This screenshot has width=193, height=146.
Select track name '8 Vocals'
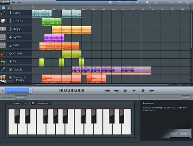16,70
